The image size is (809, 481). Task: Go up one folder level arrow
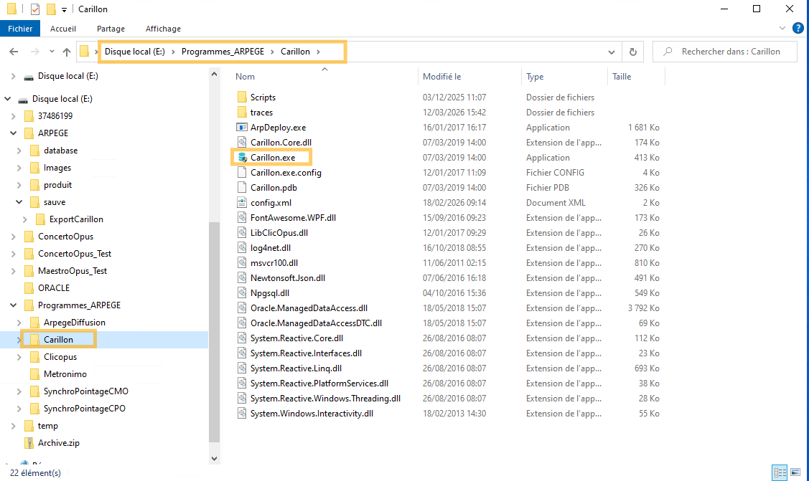(67, 52)
